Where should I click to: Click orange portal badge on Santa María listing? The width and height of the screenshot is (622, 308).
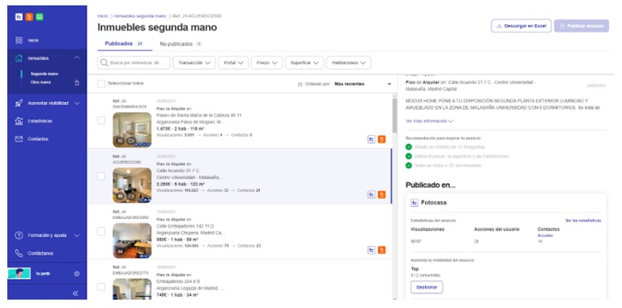point(381,139)
